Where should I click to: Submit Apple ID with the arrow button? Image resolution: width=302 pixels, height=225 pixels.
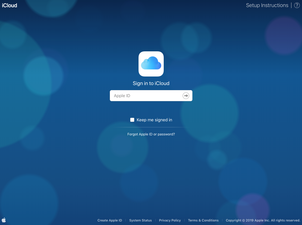186,96
